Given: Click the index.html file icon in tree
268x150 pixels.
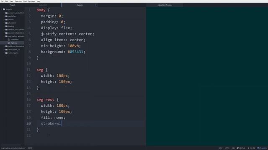Looking at the screenshot, I should (9, 40).
